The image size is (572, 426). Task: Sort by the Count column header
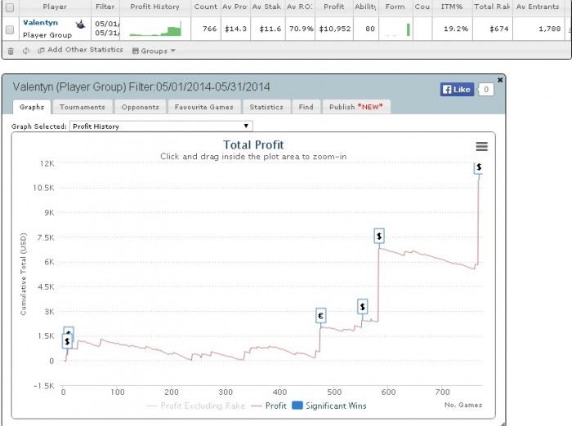[x=206, y=7]
